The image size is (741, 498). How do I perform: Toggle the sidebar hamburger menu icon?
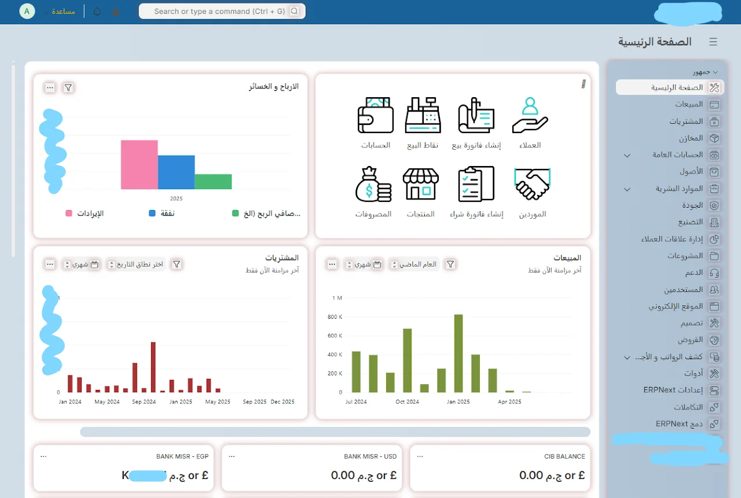pyautogui.click(x=713, y=42)
